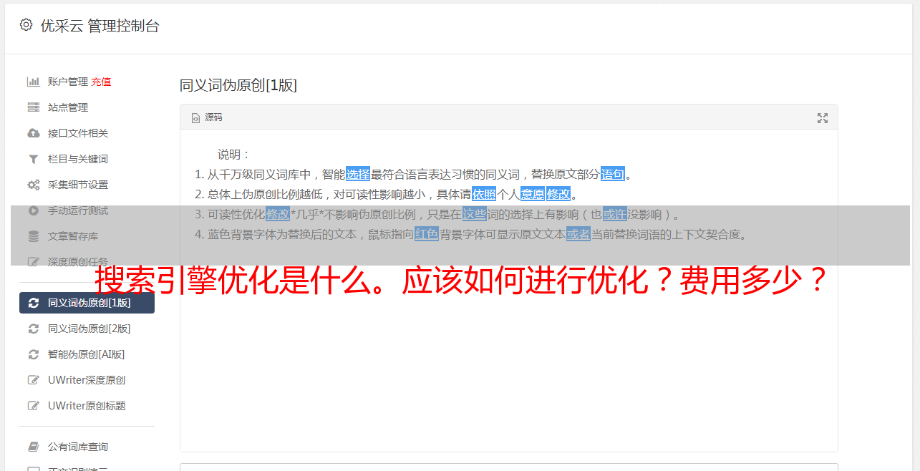Open the red 充值 recharge link
Viewport: 920px width, 471px height.
[x=101, y=82]
